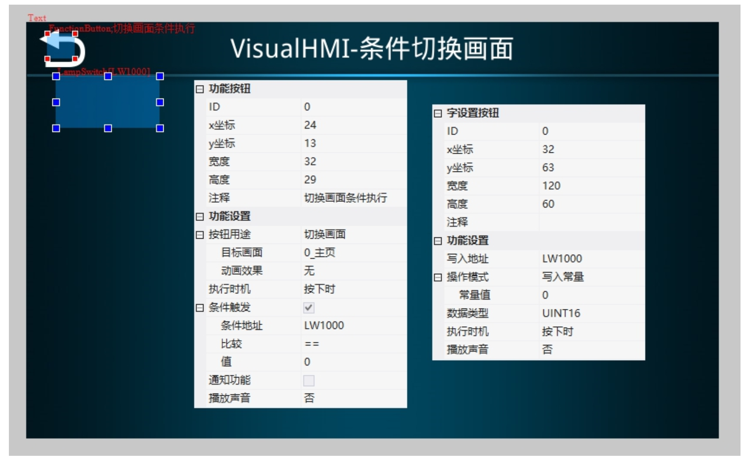Enable the 通知功能 checkbox

pyautogui.click(x=309, y=380)
